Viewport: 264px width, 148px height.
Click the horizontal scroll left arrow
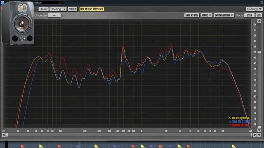(x=4, y=134)
